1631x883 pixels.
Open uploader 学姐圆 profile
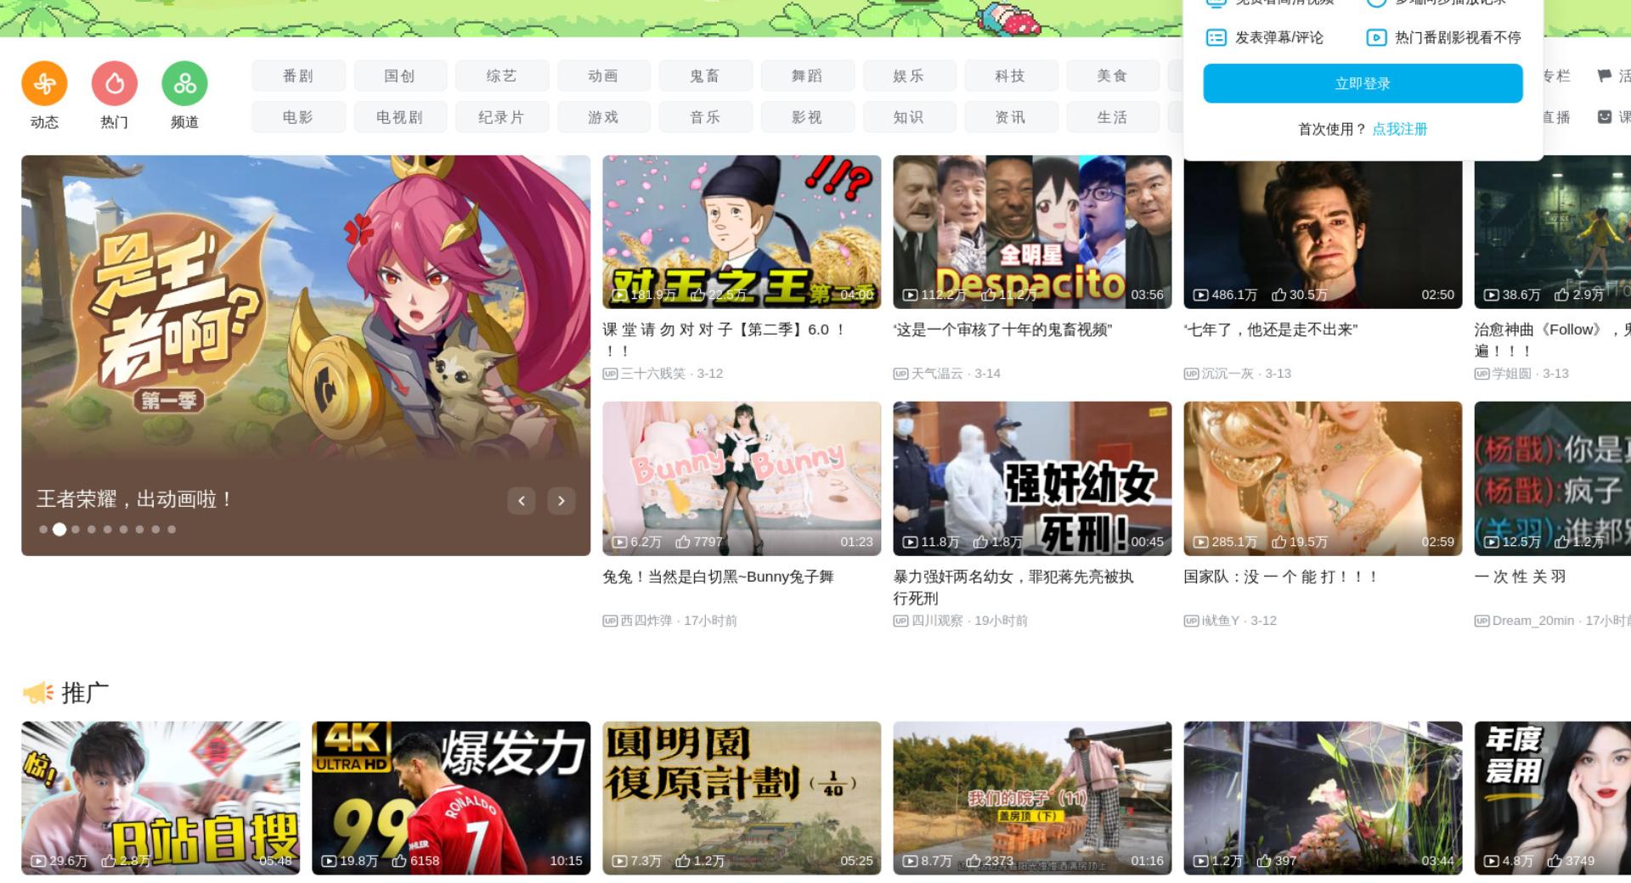point(1512,374)
